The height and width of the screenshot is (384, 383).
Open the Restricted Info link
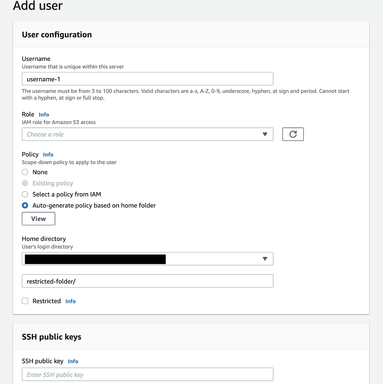point(70,301)
